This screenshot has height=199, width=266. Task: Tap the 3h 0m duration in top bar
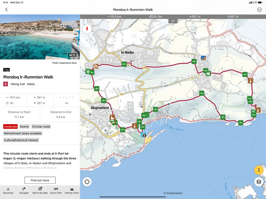pos(156,17)
